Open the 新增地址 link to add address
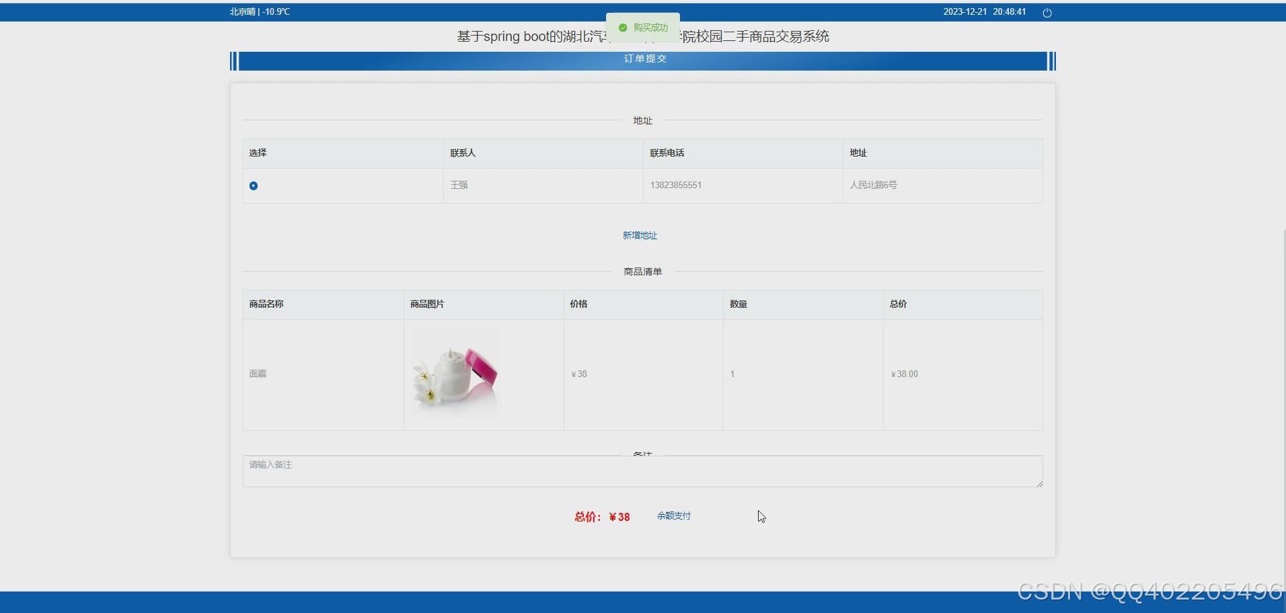The width and height of the screenshot is (1286, 613). coord(639,235)
